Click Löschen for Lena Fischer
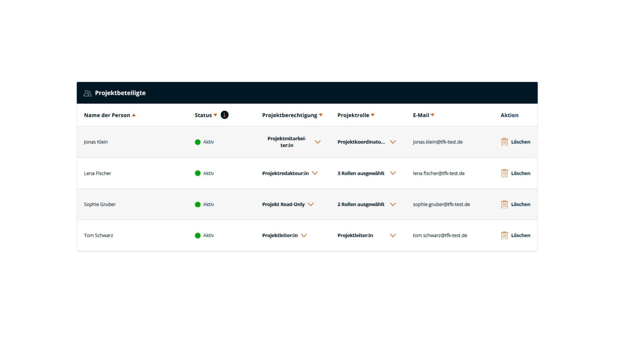The height and width of the screenshot is (351, 624). tap(521, 173)
